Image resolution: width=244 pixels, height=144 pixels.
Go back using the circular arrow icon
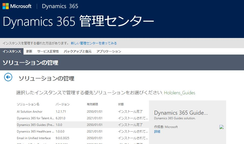(x=8, y=77)
